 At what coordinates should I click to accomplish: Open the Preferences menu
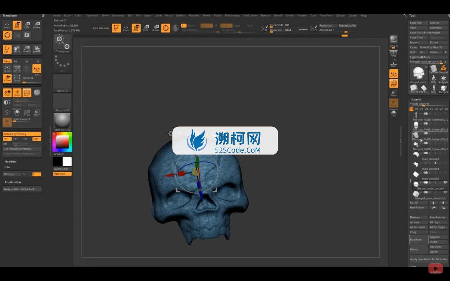(x=232, y=15)
